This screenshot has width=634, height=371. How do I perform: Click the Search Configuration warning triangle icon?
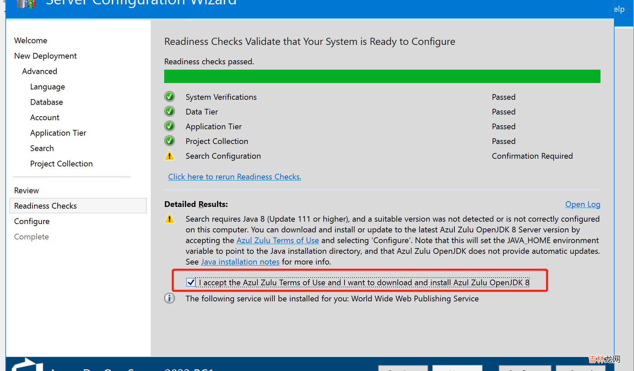(x=170, y=156)
